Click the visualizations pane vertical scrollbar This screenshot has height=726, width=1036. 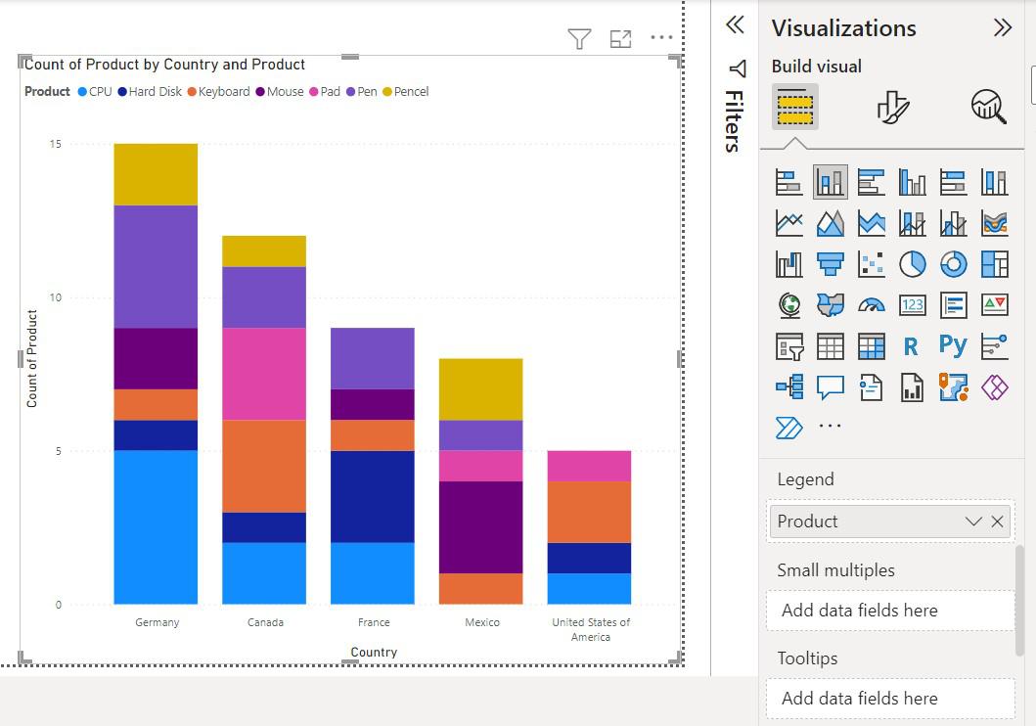[1020, 600]
